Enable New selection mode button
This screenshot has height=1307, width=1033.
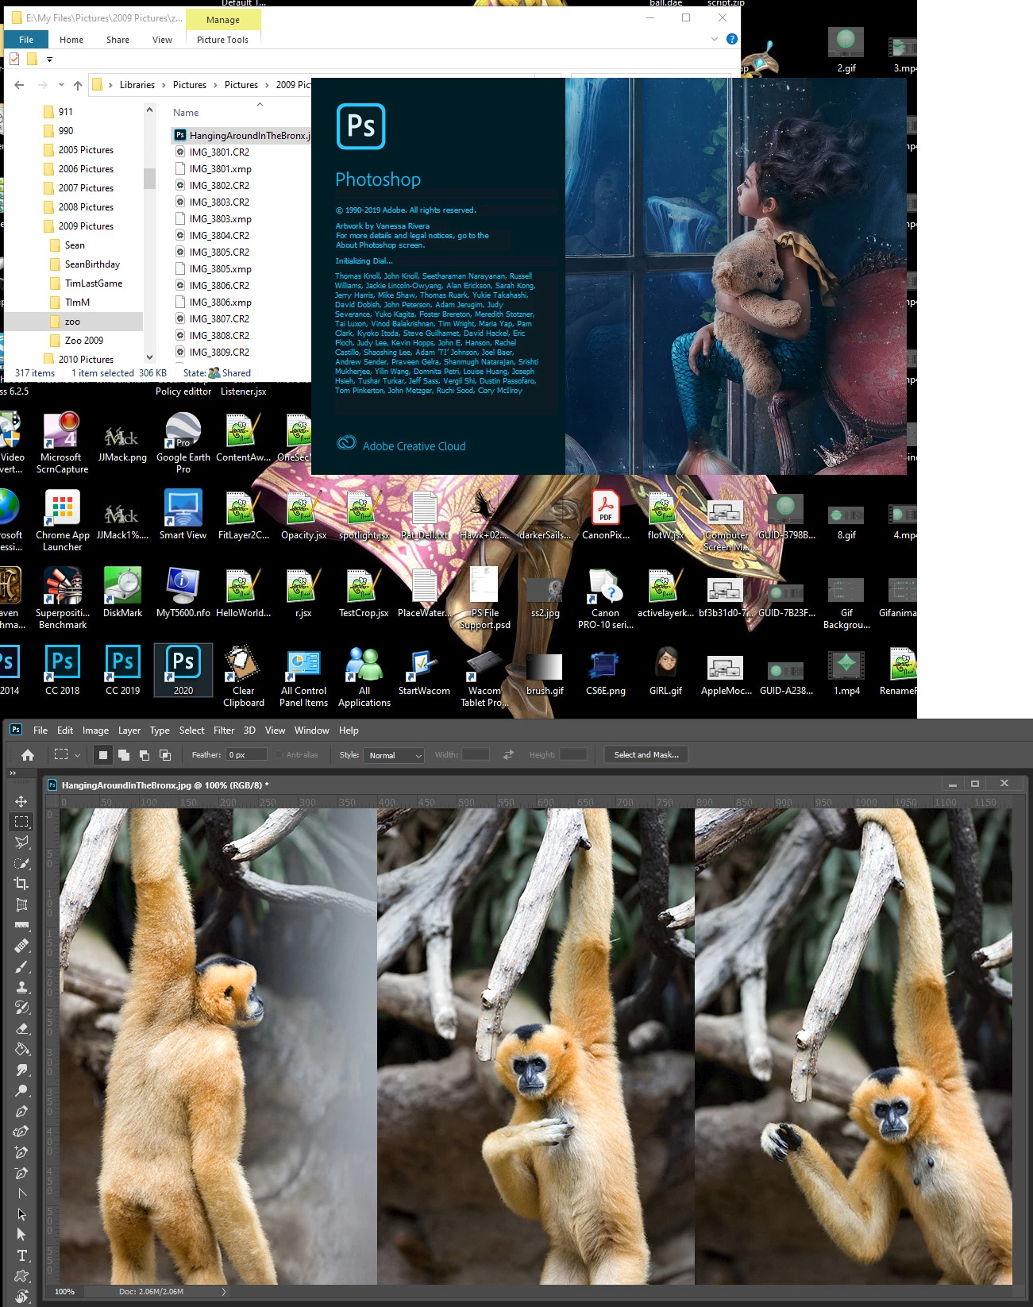(x=102, y=755)
